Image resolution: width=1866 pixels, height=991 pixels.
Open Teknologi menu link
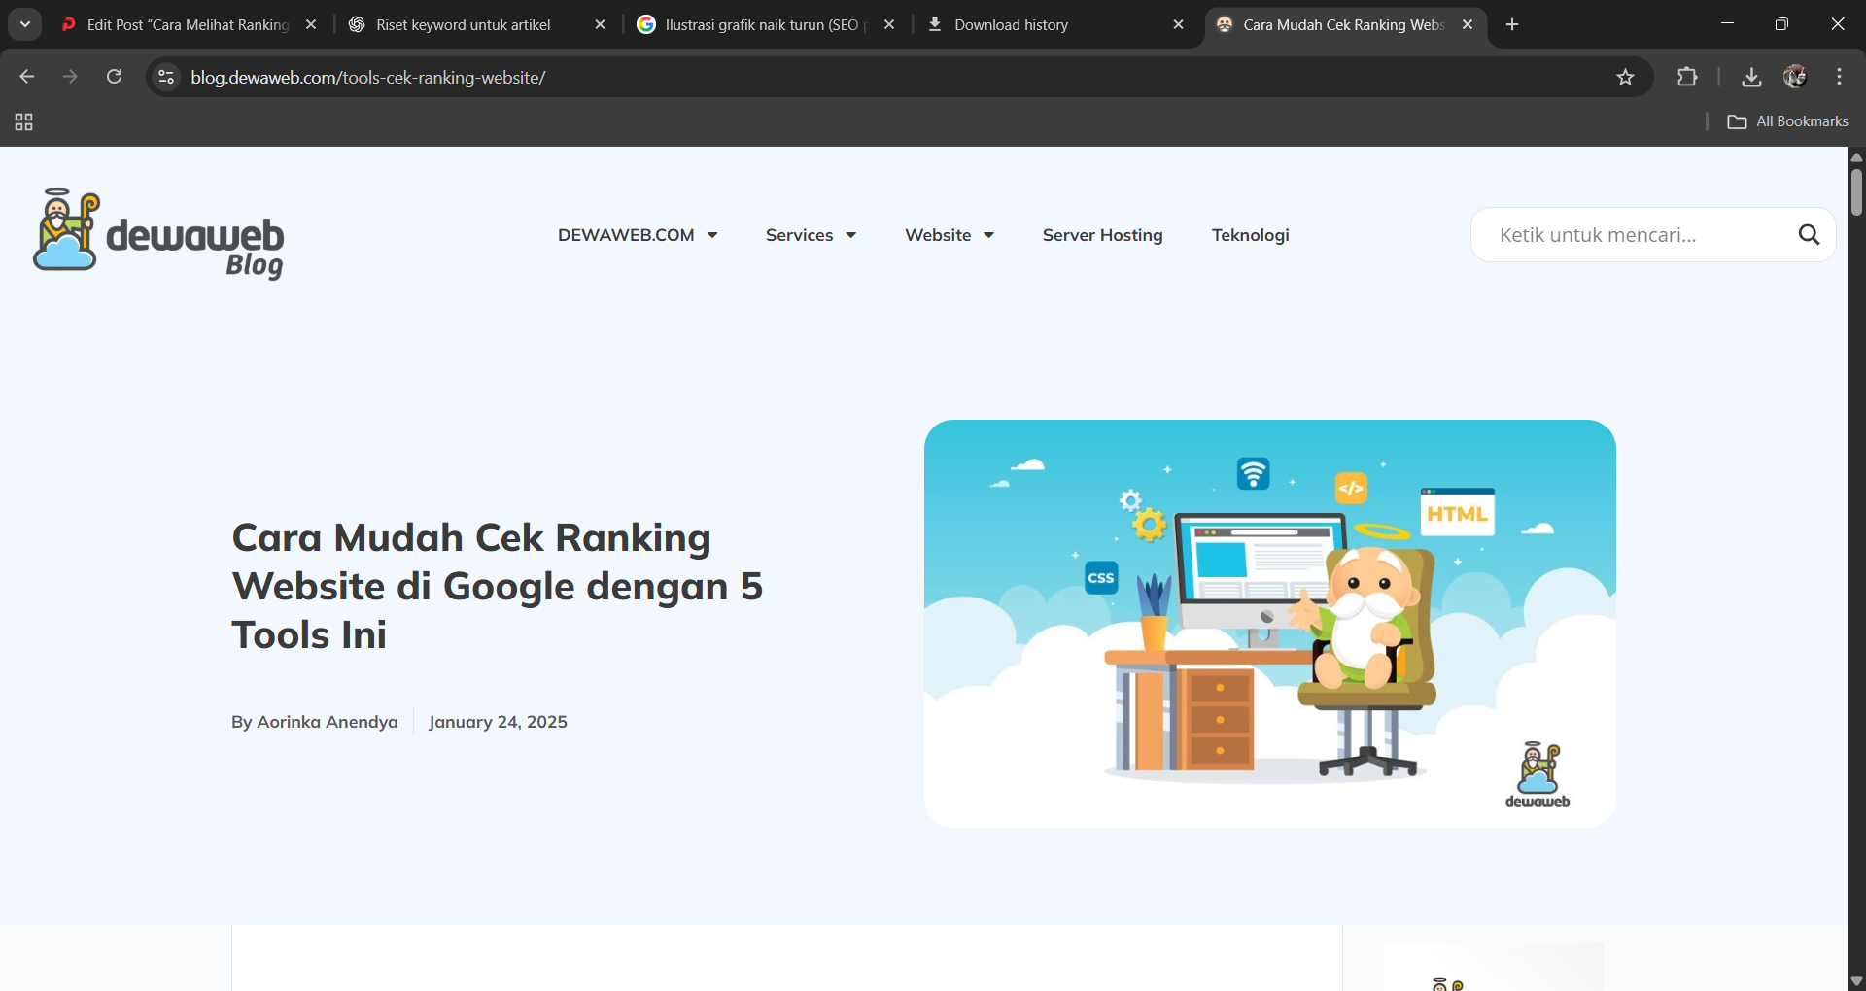(1250, 235)
